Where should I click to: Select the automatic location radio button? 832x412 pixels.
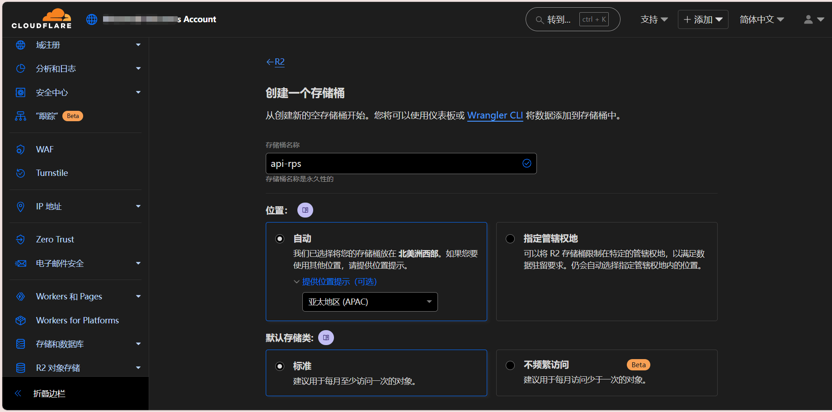pos(280,239)
